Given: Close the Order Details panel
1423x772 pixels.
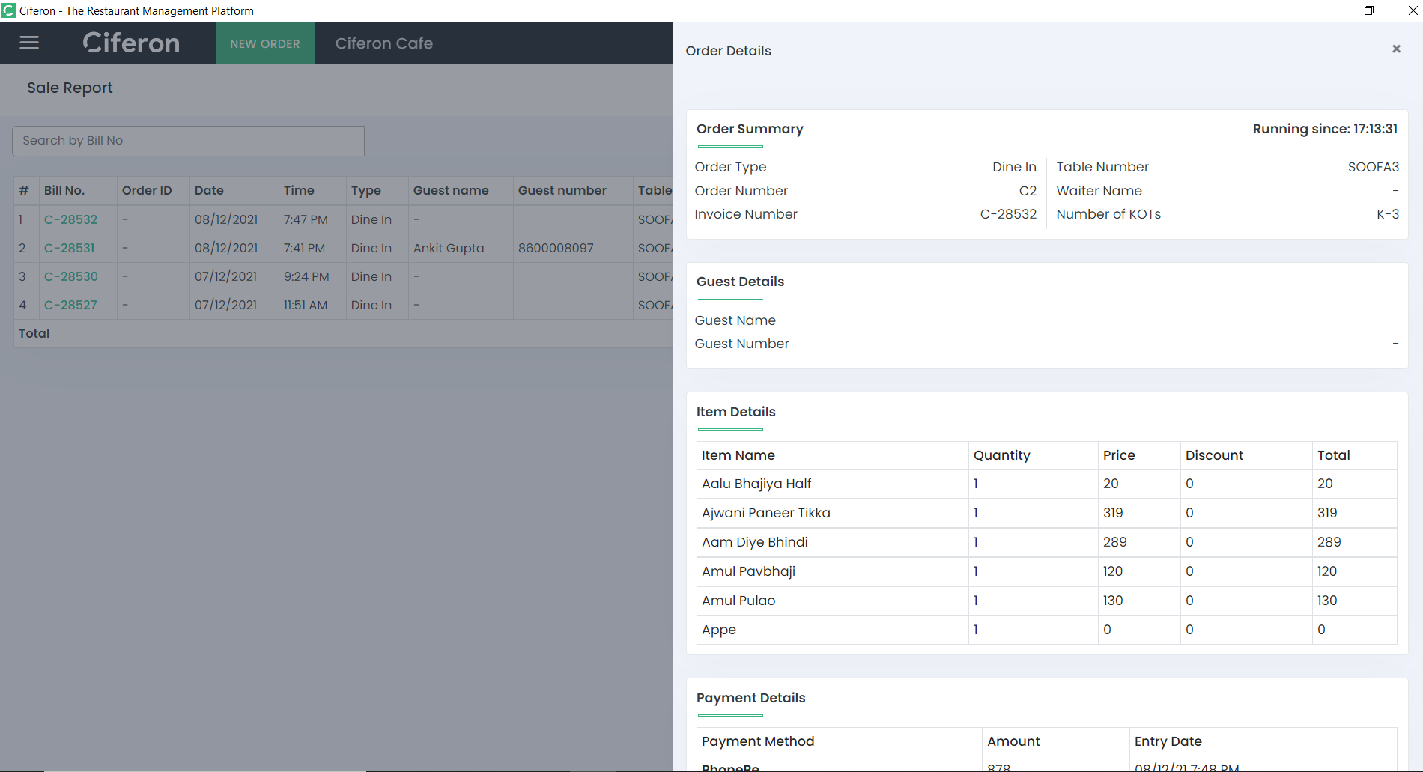Looking at the screenshot, I should [1396, 49].
